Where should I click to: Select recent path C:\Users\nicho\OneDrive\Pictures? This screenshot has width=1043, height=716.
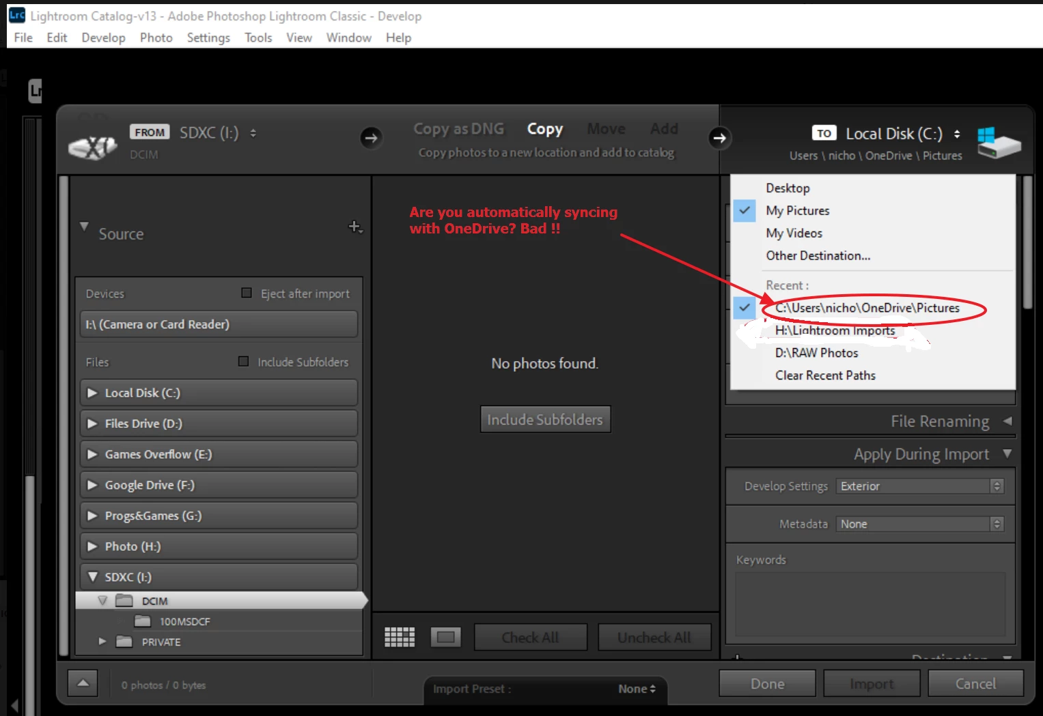867,308
